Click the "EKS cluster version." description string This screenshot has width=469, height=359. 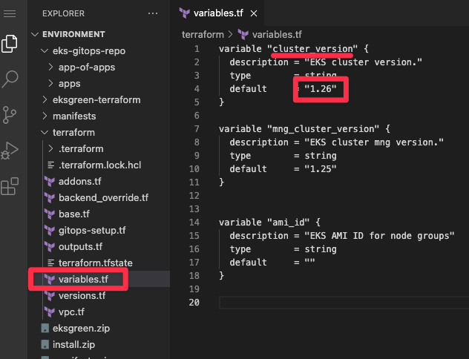coord(363,62)
